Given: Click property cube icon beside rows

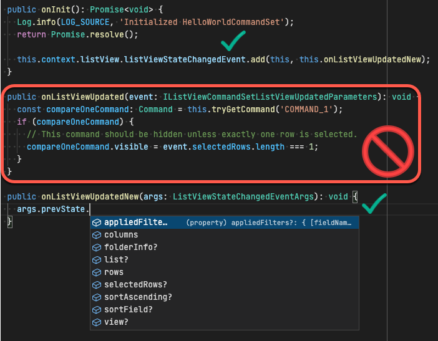Looking at the screenshot, I should point(97,272).
